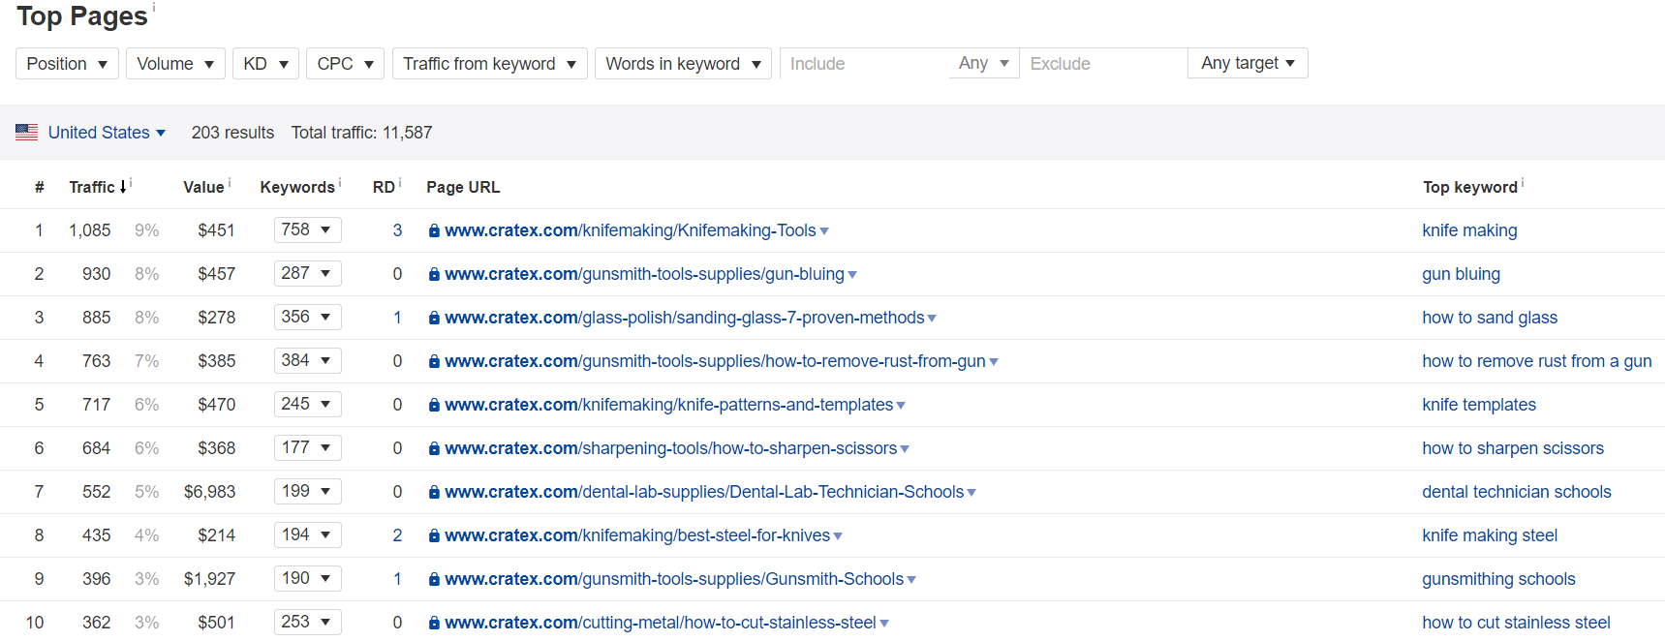Open the KD filter dropdown
1665x641 pixels.
coord(265,64)
